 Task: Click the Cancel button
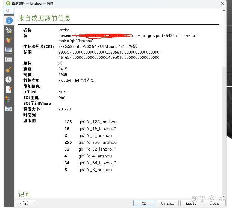click(168, 203)
